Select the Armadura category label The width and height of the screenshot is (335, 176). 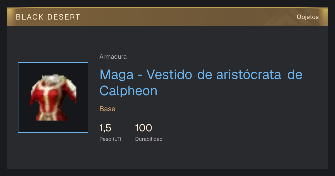[113, 57]
